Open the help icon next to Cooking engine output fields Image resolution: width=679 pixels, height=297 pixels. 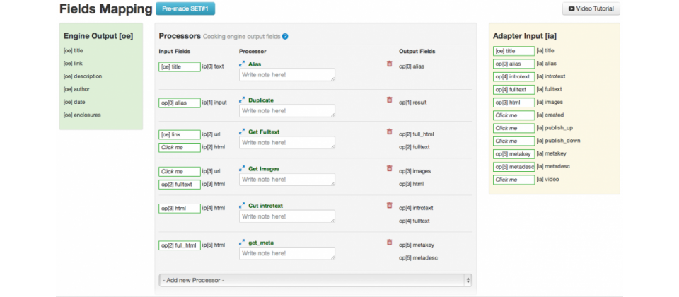coord(285,37)
